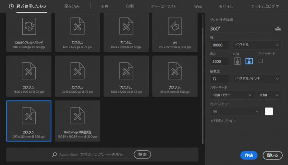This screenshot has width=288, height=165.
Task: Open the RGB カラー mode dropdown
Action: pos(232,95)
